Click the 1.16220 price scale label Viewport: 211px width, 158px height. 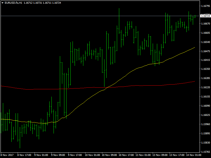[x=205, y=87]
